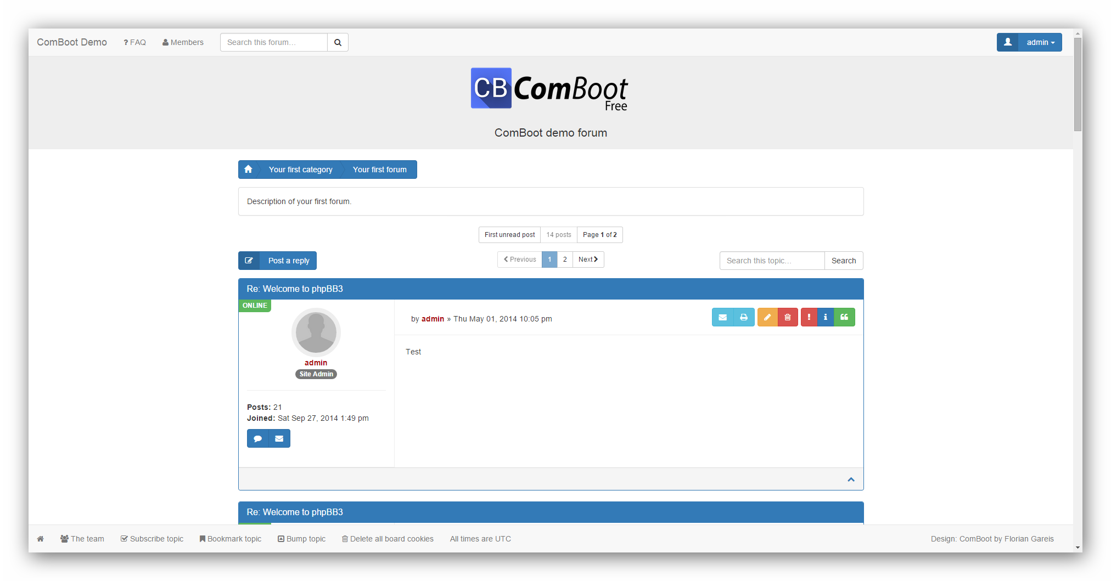The image size is (1111, 581).
Task: Go to home via breadcrumb house icon
Action: (248, 170)
